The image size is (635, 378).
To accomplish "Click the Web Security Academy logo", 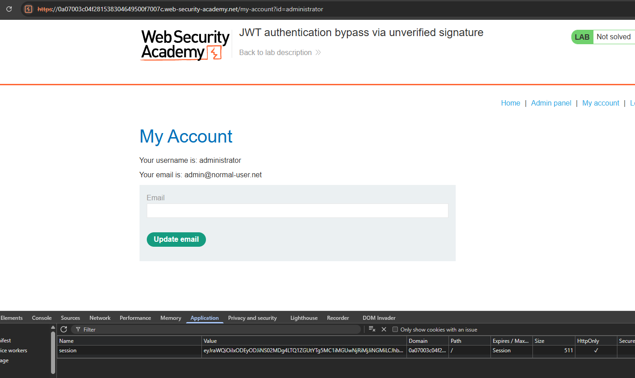I will click(185, 45).
